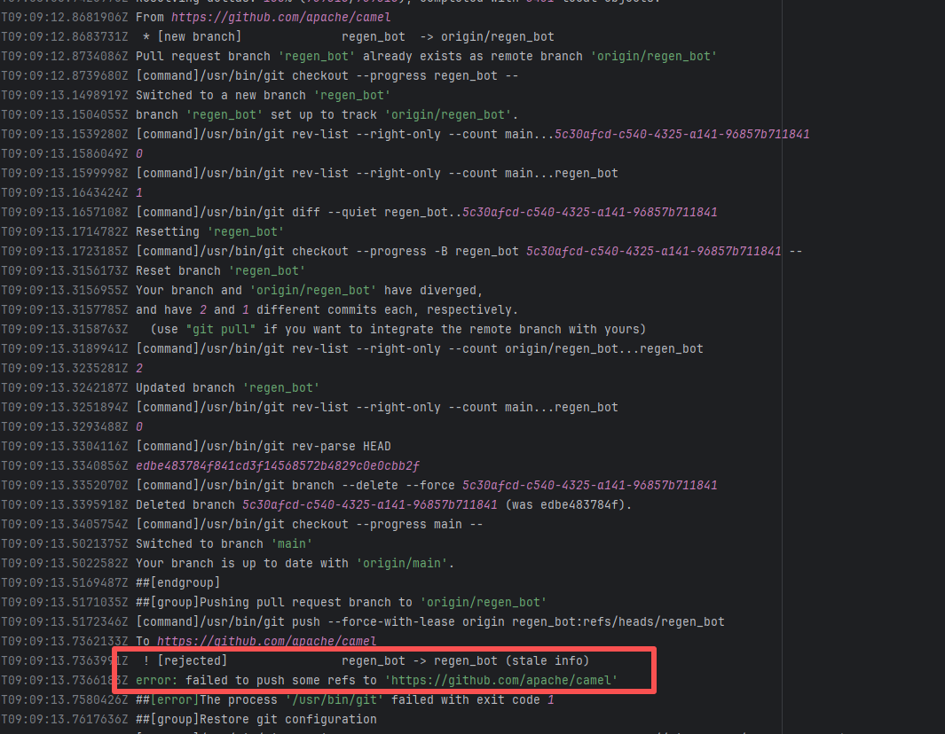
Task: Click the 'Switched to a new branch' line
Action: [263, 95]
